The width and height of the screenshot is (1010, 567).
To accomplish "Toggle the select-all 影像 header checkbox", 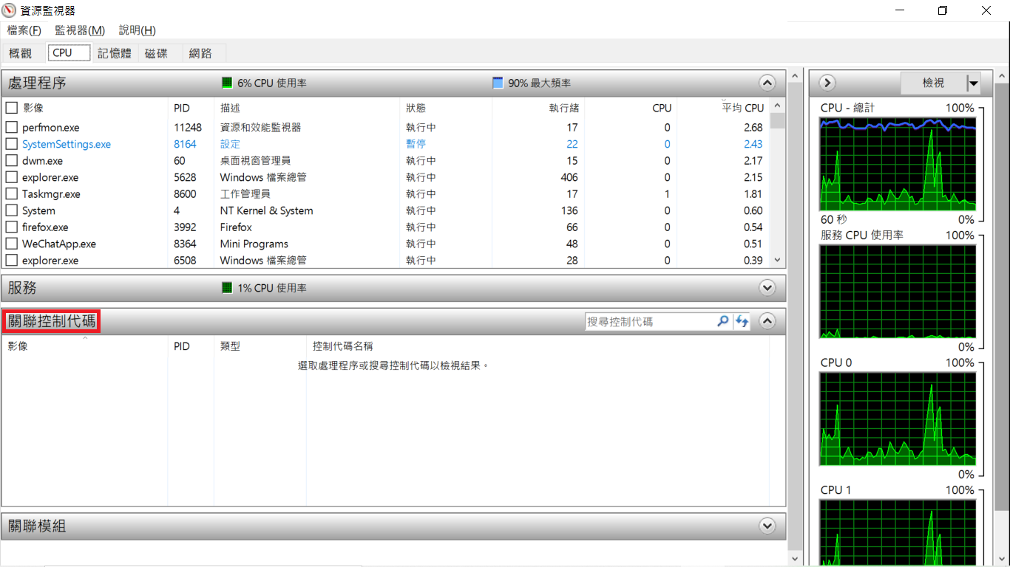I will tap(12, 108).
